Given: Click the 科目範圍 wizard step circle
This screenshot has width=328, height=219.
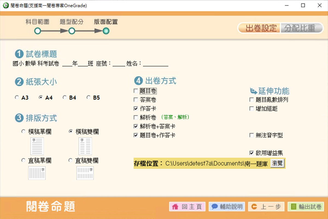Looking at the screenshot, I should 37,31.
